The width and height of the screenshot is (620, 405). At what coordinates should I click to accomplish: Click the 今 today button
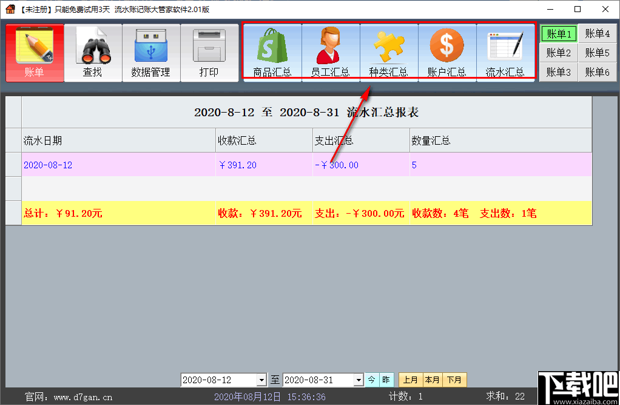tap(371, 380)
